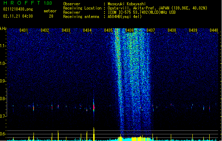Click the 0431 time marker

(x=24, y=30)
